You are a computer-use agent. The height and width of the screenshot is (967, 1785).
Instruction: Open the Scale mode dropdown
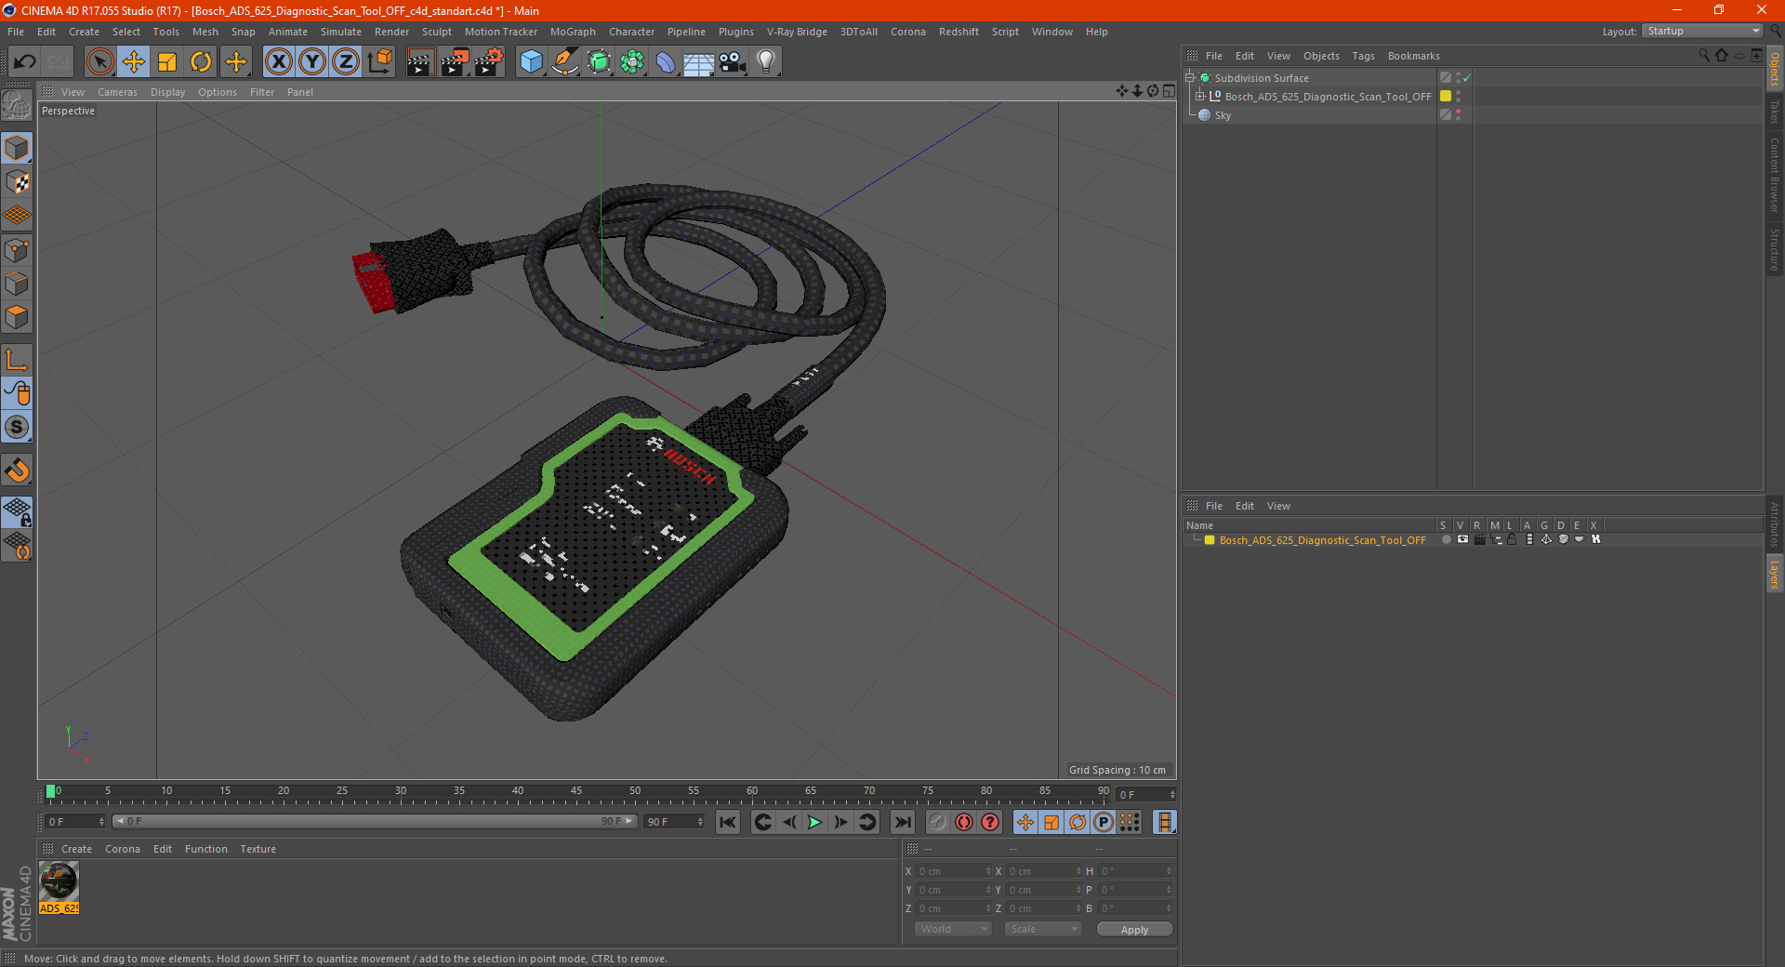1043,929
